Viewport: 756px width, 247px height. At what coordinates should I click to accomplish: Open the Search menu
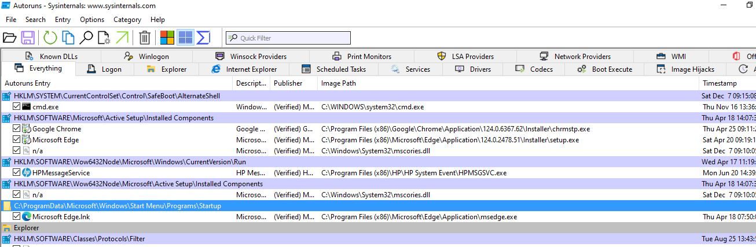tap(35, 19)
